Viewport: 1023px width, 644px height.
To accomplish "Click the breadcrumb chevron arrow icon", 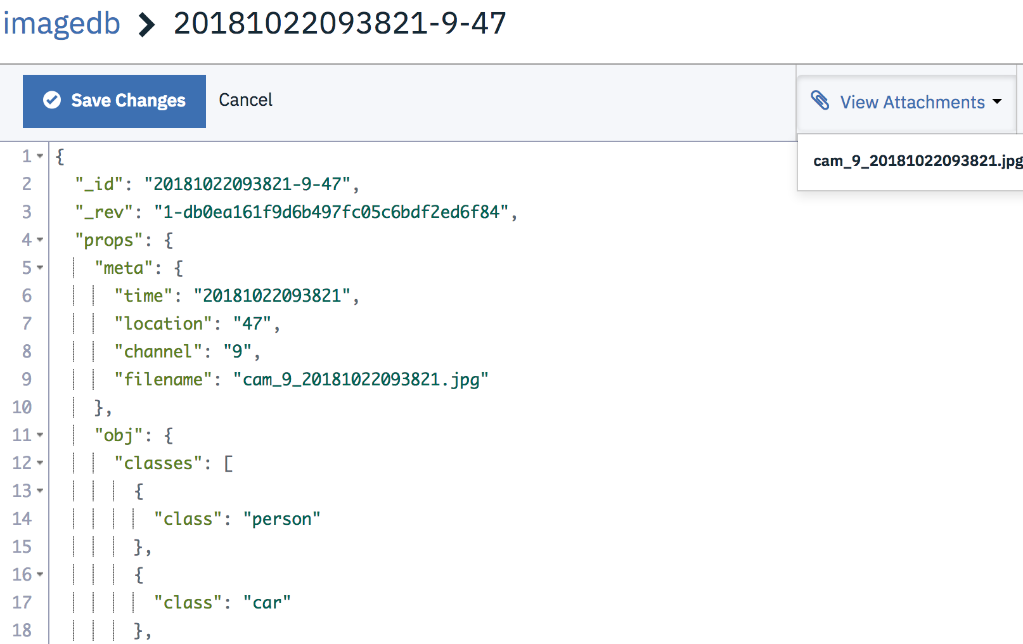I will [x=146, y=25].
